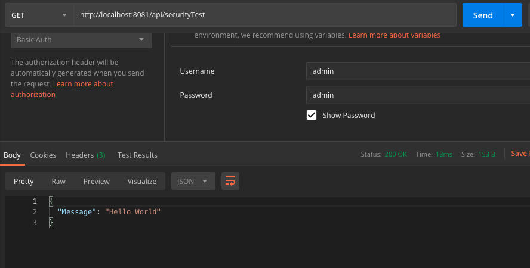Image resolution: width=530 pixels, height=268 pixels.
Task: Open Learn more about authorization link
Action: (x=83, y=84)
